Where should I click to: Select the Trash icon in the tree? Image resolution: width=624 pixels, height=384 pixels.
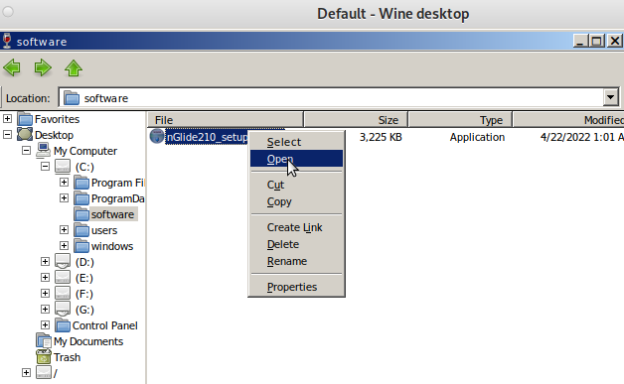coord(44,357)
